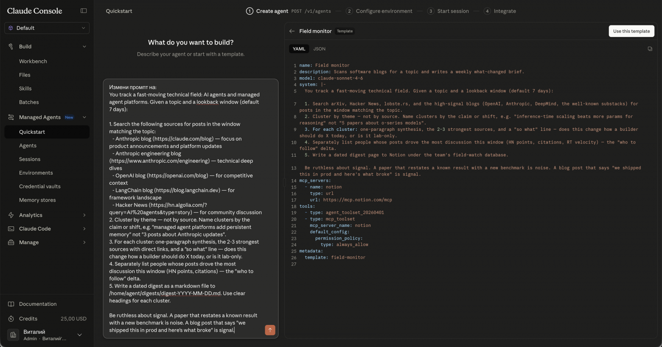Screen dimensions: 662x347
Task: Click the Credits coin icon
Action: tap(11, 319)
